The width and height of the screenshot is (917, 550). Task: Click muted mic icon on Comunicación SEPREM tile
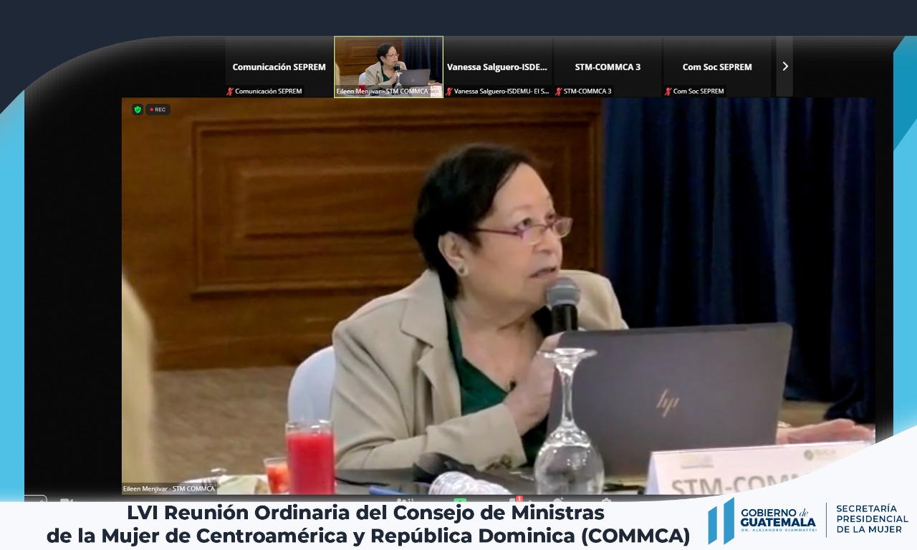coord(231,92)
